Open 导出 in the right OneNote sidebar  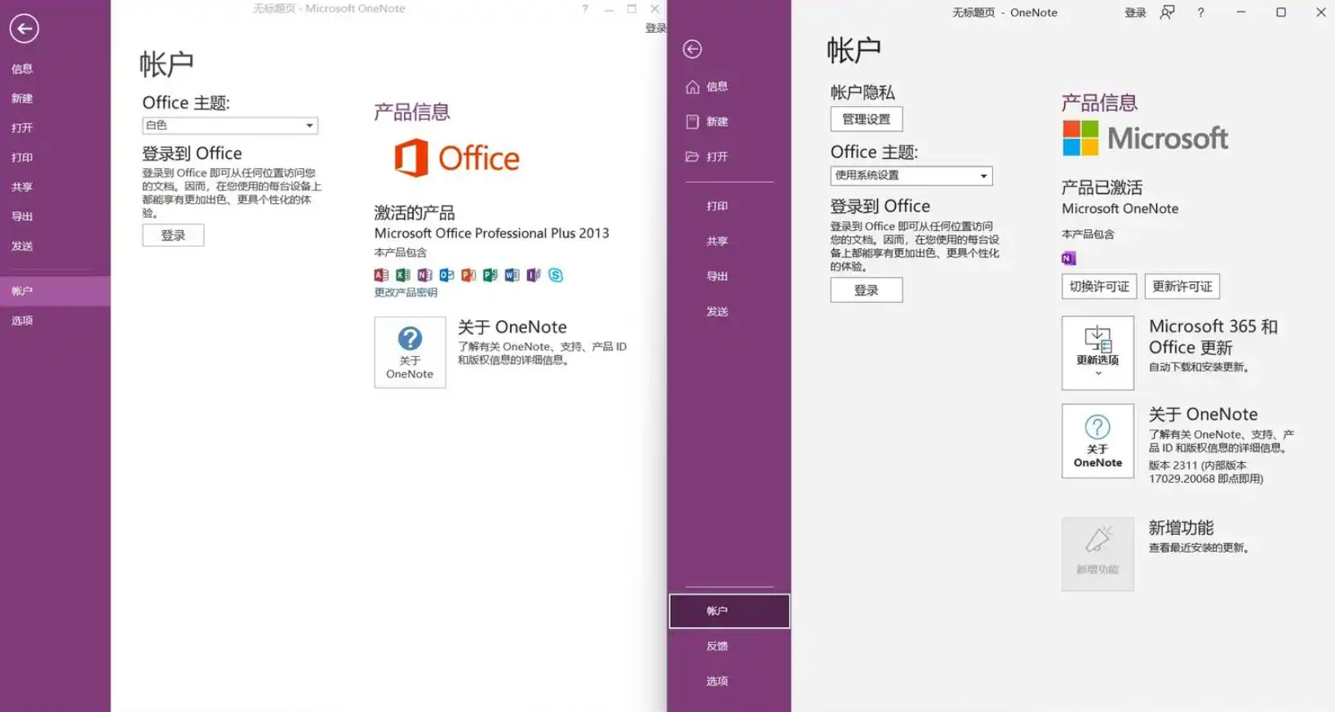pos(730,276)
